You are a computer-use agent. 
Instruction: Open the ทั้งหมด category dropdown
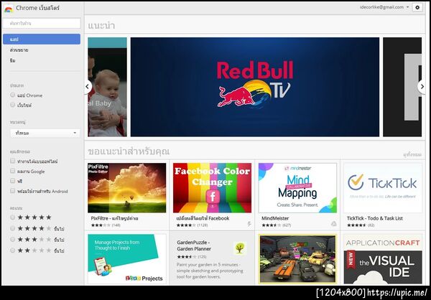tap(45, 133)
